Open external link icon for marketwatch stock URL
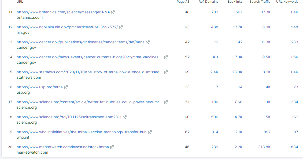 [112, 147]
